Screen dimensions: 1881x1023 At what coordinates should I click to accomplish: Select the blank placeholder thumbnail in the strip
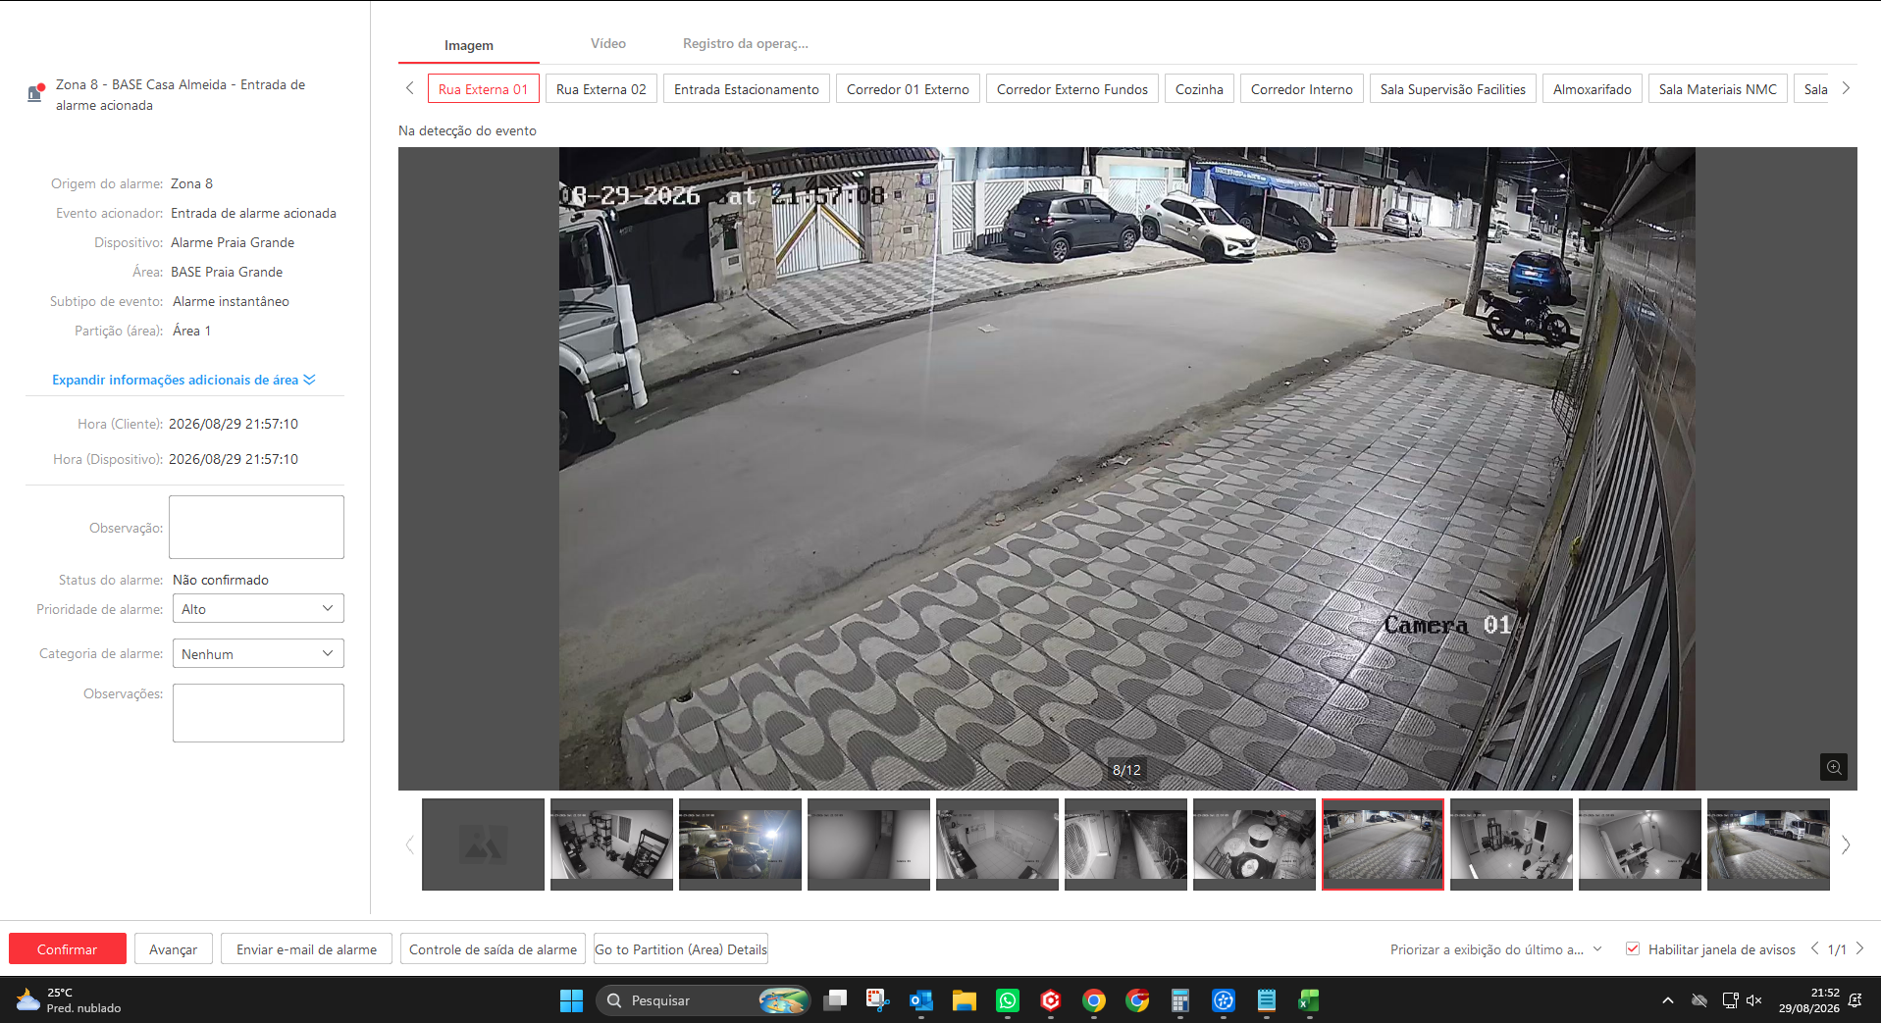click(x=483, y=844)
